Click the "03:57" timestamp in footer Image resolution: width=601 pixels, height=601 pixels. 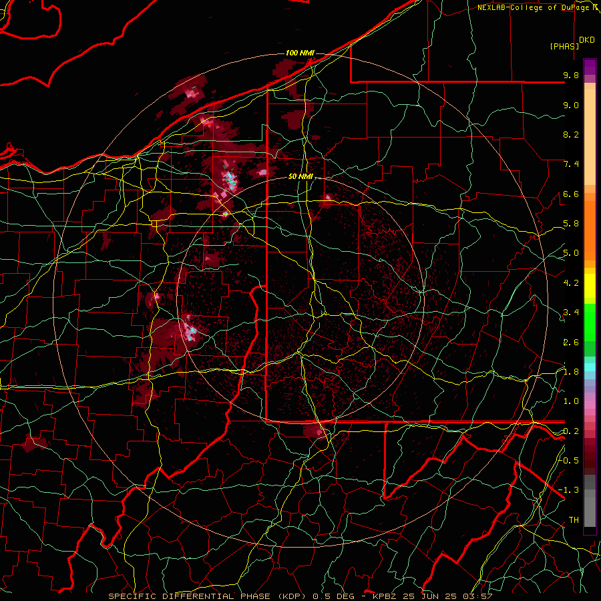479,596
